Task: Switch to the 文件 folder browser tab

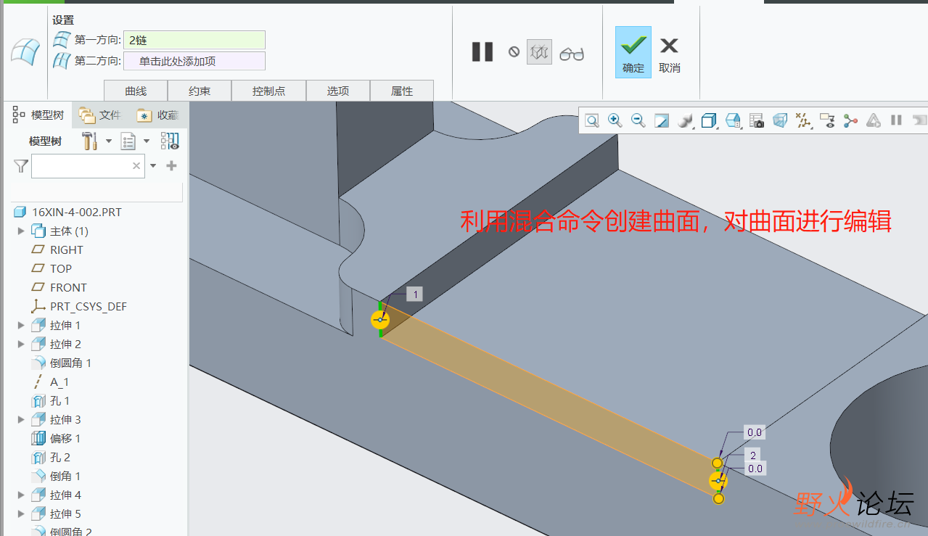Action: [x=100, y=115]
